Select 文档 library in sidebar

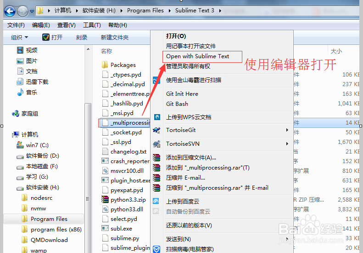[27, 71]
